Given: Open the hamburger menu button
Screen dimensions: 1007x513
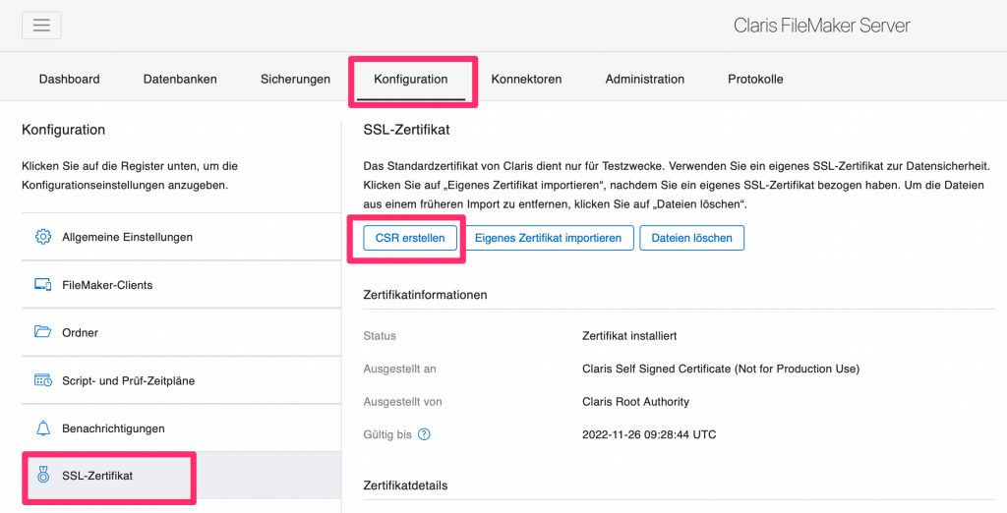Looking at the screenshot, I should click(x=41, y=25).
